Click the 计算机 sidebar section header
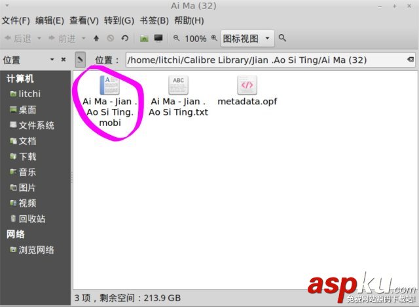The width and height of the screenshot is (419, 307). click(20, 79)
